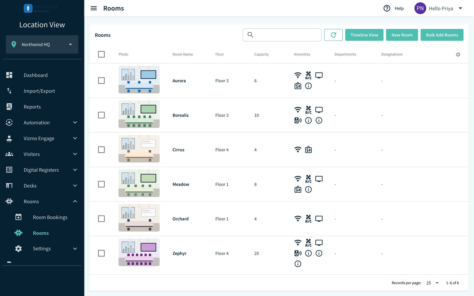Open the Zephyr room name link
The image size is (474, 296).
[180, 253]
